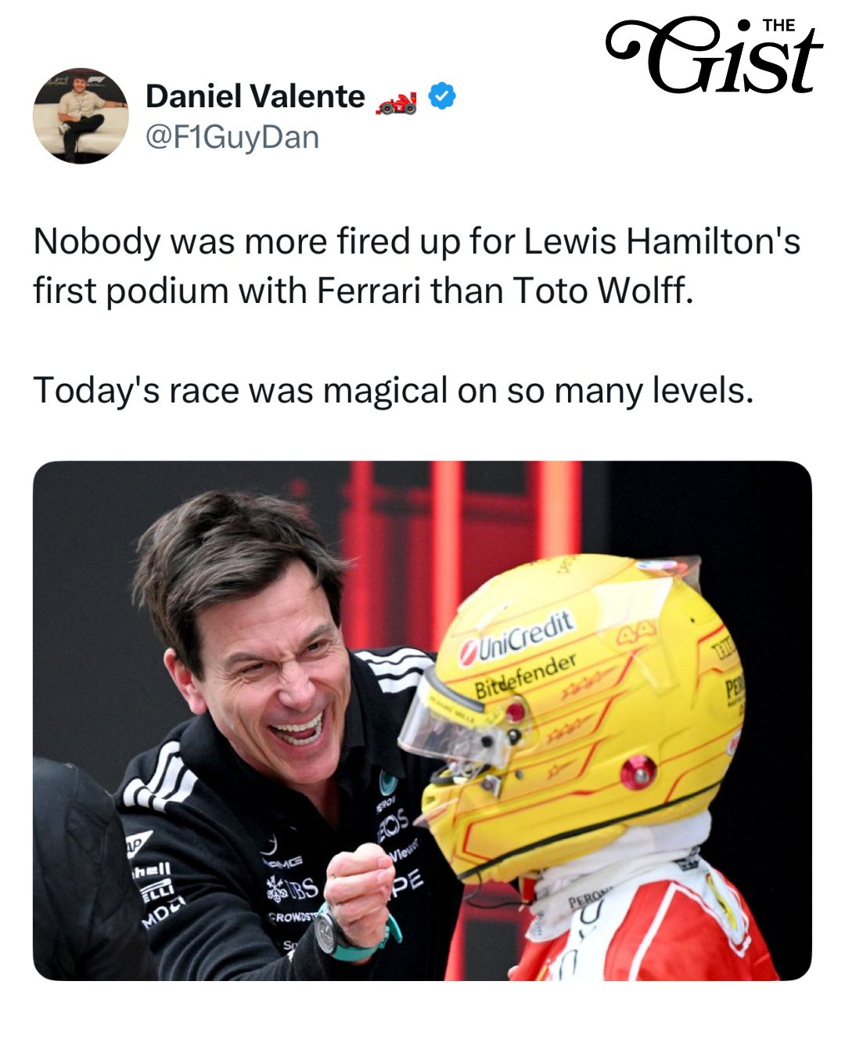Open the Daniel Valente display name
Screen dimensions: 845x1057
pos(255,96)
